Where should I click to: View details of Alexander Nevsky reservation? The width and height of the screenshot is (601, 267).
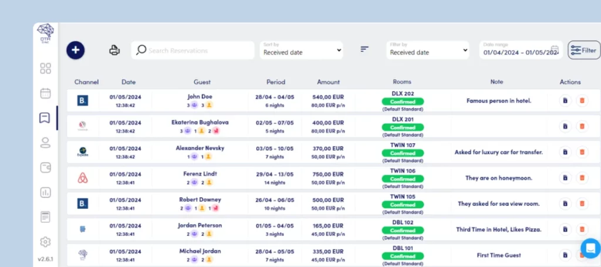pyautogui.click(x=565, y=152)
